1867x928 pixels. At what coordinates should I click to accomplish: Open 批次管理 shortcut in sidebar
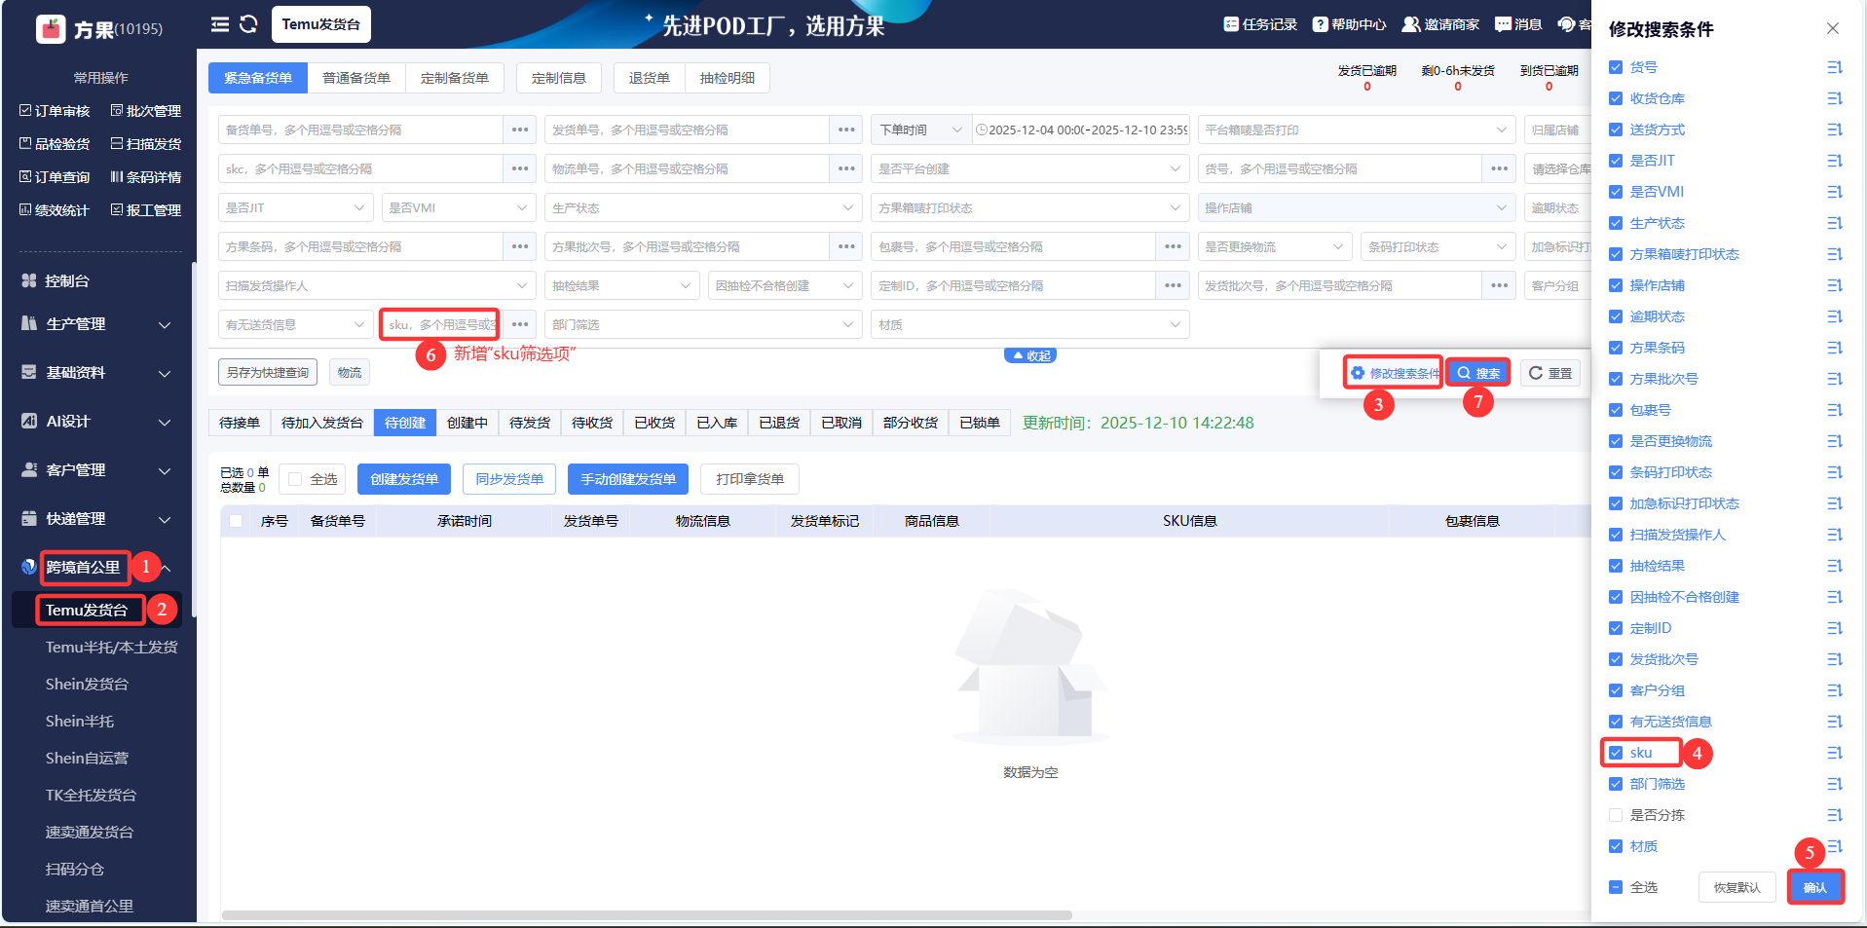click(x=146, y=111)
